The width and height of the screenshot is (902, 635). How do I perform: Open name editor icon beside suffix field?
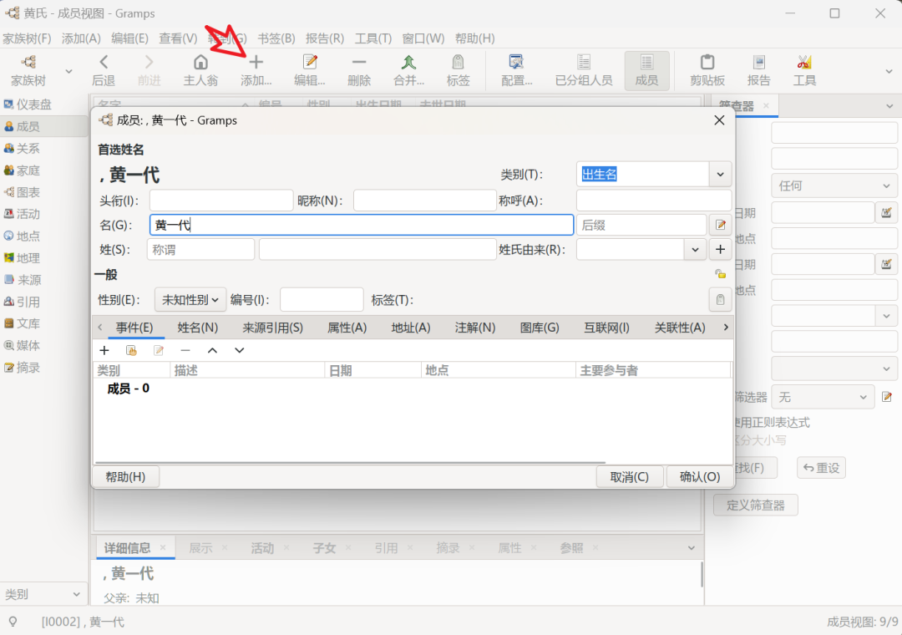pos(719,225)
